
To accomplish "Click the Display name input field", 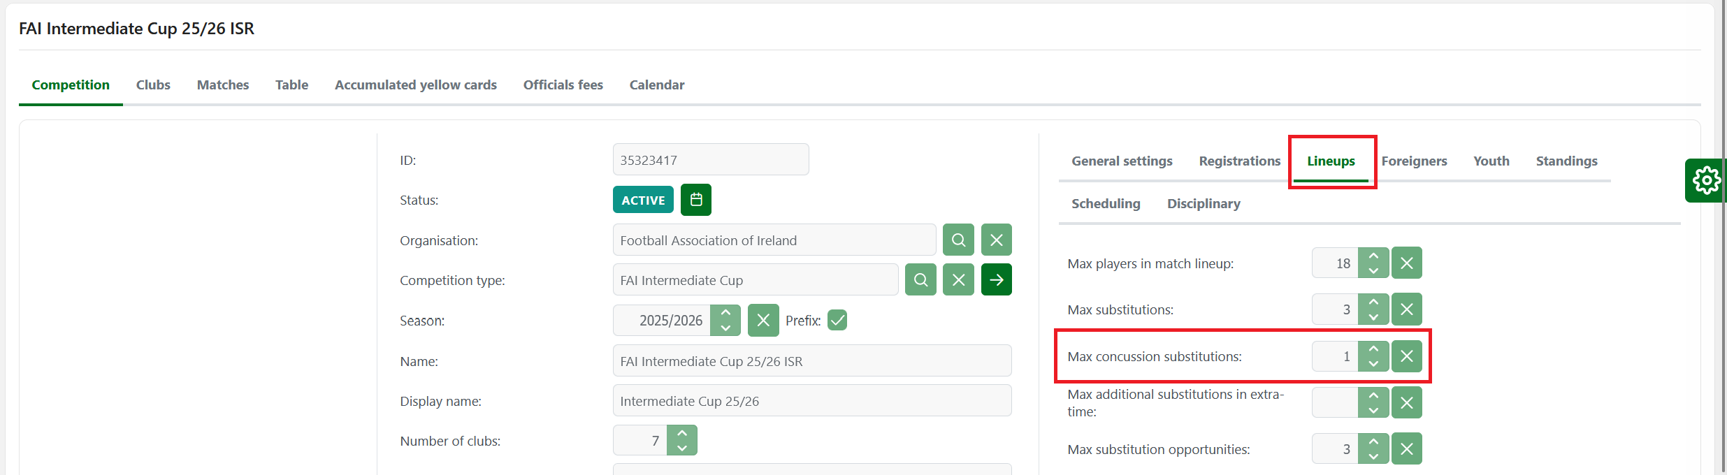I will (x=811, y=401).
